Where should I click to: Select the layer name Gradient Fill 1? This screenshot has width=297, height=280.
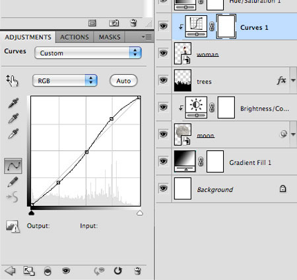click(x=250, y=163)
